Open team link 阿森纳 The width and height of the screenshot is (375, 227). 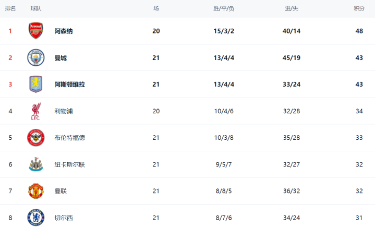pyautogui.click(x=64, y=31)
